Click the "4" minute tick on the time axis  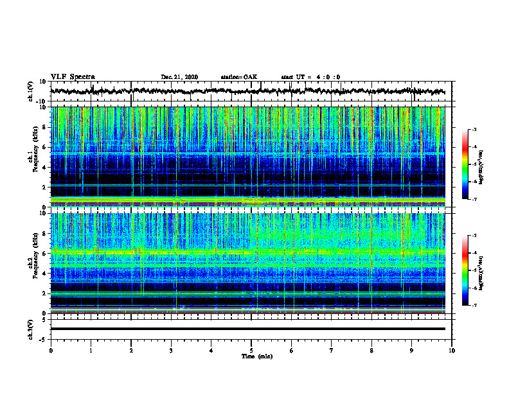[x=211, y=351]
